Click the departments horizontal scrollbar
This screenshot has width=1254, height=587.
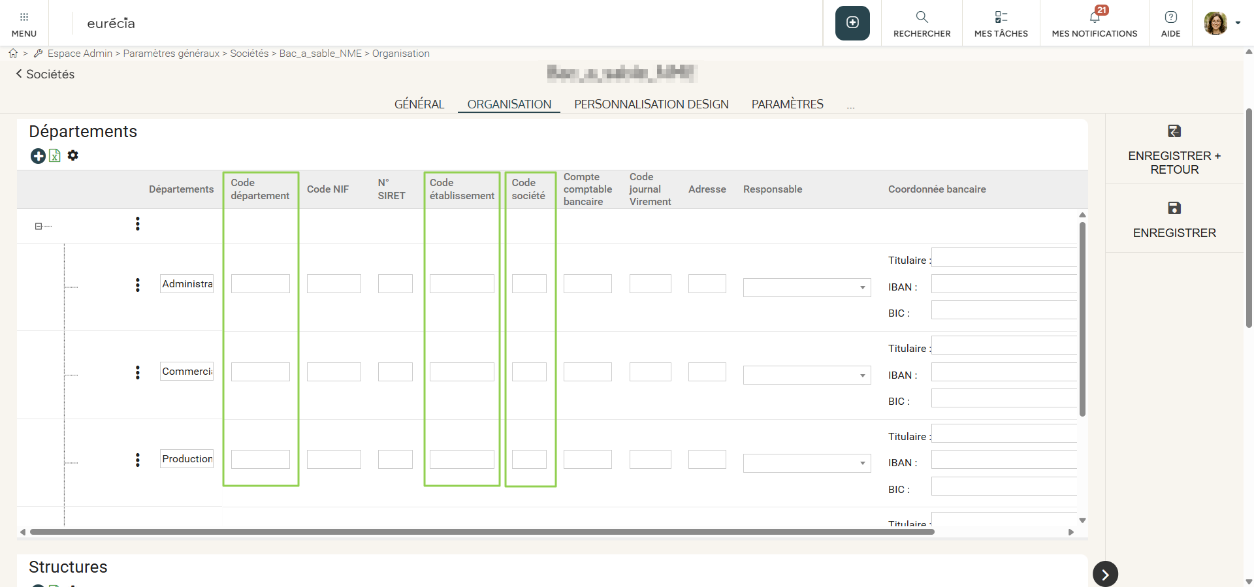click(482, 532)
